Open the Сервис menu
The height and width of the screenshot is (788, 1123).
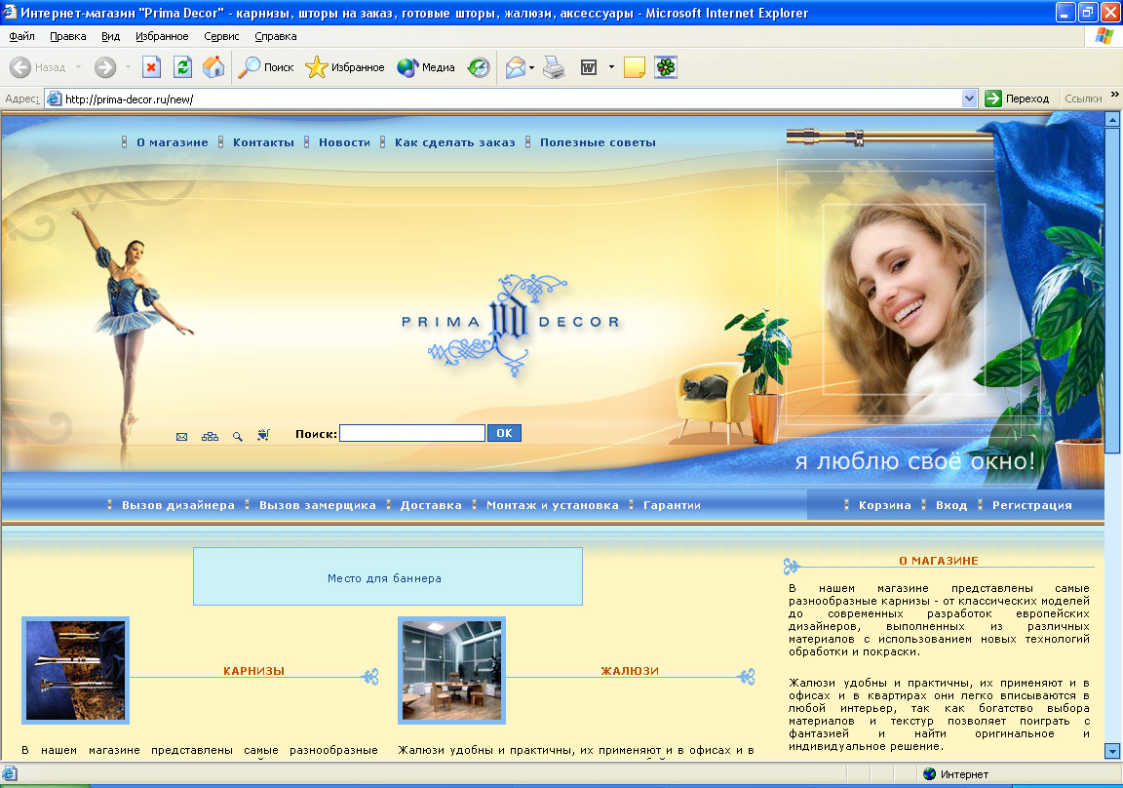point(221,36)
